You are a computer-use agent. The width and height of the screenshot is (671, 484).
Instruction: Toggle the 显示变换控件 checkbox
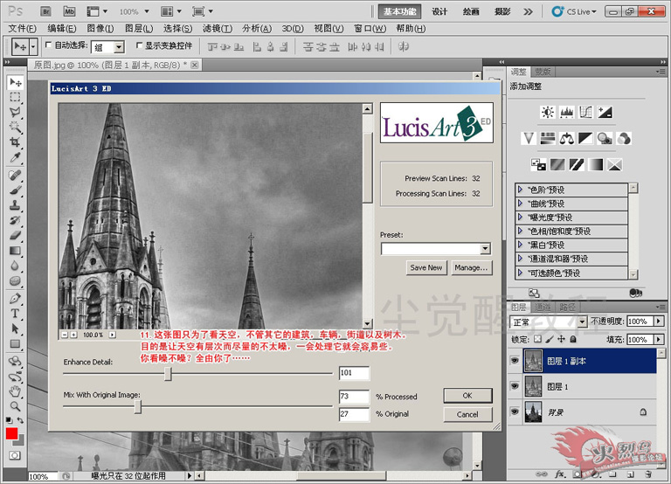(139, 45)
